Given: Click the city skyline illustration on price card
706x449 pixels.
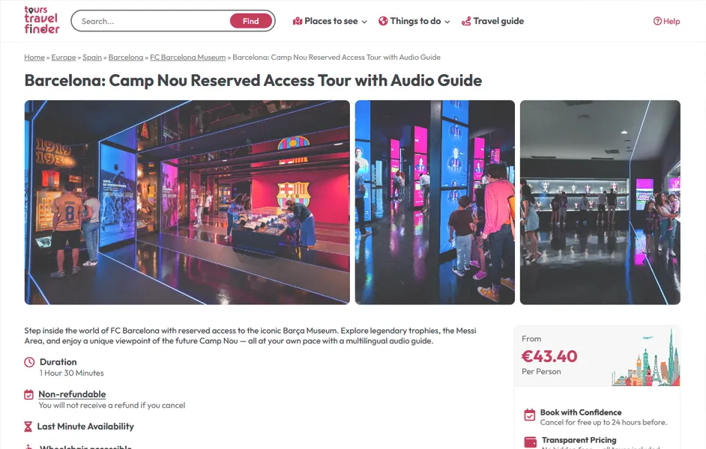Looking at the screenshot, I should point(645,357).
